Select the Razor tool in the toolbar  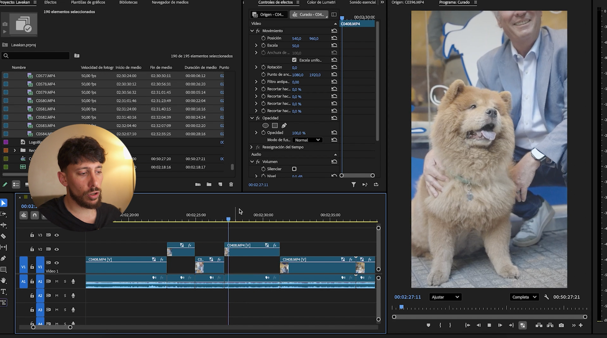click(4, 236)
